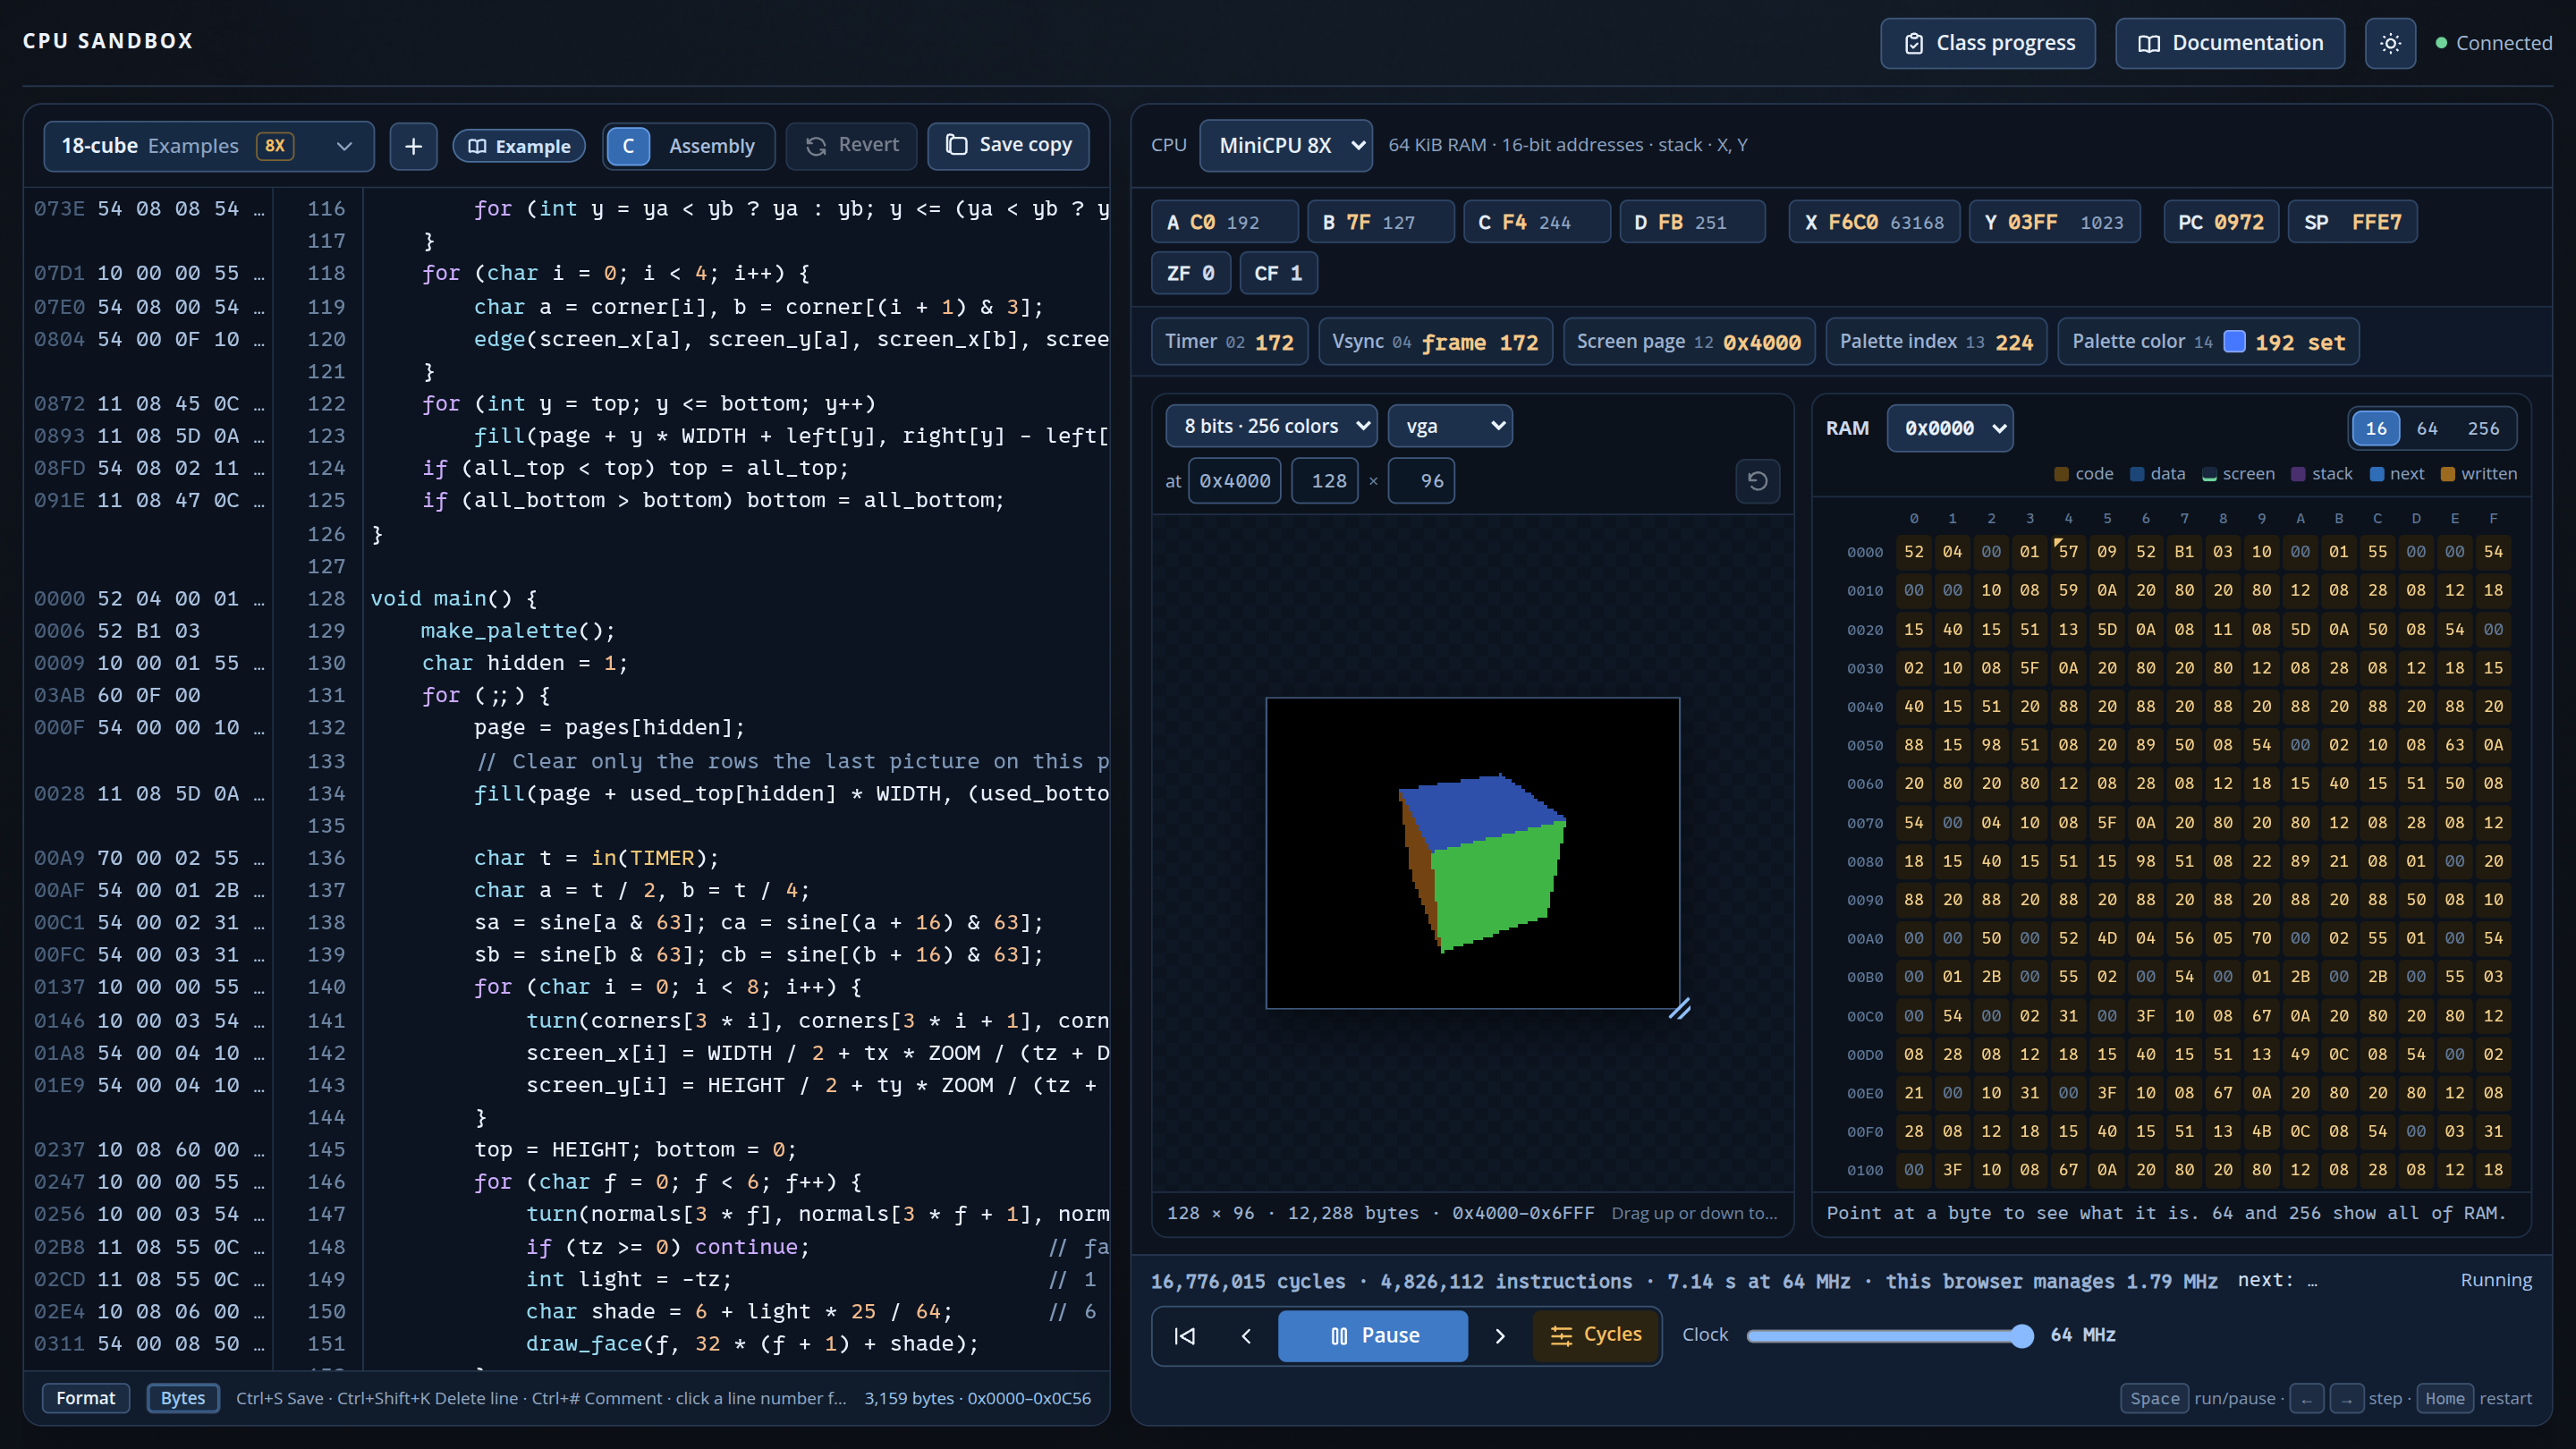Open the 18-cube Examples program dropdown
This screenshot has height=1449, width=2576.
(208, 146)
